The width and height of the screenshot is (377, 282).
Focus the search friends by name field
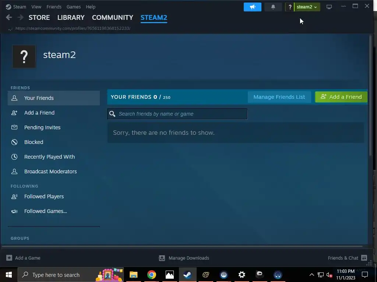[x=177, y=114]
